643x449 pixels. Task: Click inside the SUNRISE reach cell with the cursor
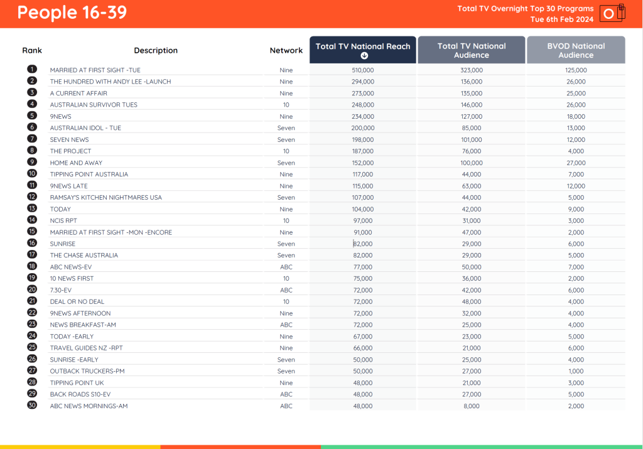(x=362, y=244)
